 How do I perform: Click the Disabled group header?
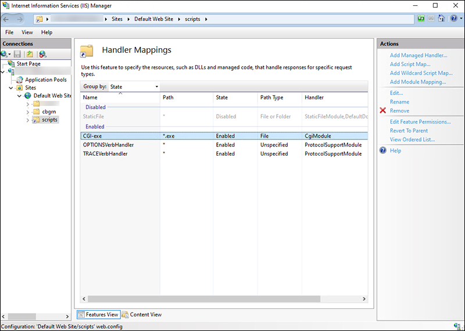tap(95, 107)
